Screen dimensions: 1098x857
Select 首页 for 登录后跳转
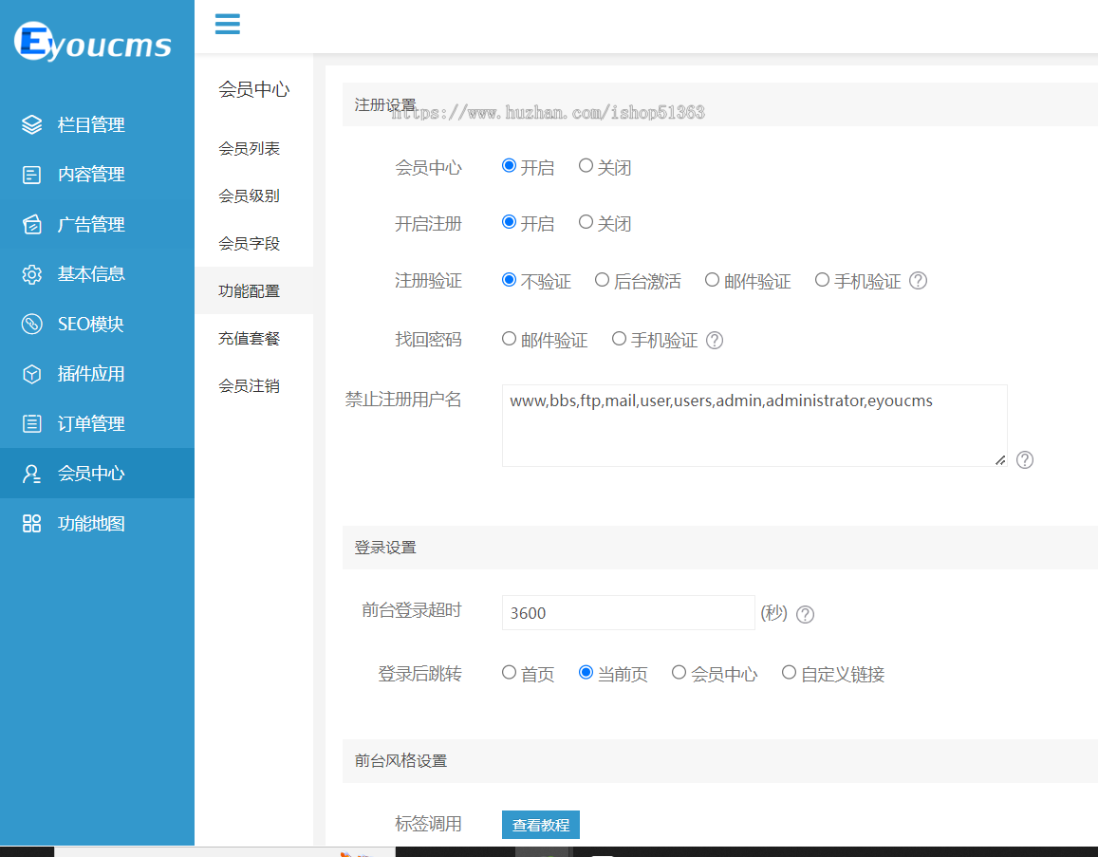tap(509, 673)
